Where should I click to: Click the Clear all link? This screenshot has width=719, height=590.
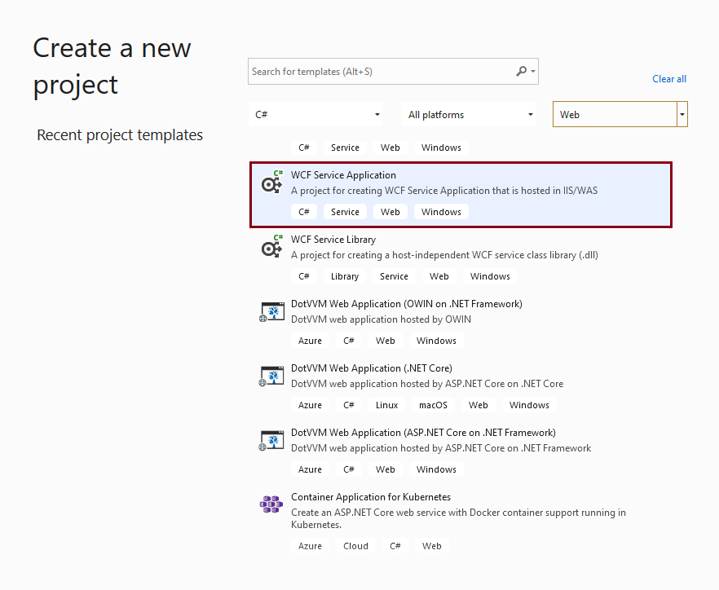[668, 78]
